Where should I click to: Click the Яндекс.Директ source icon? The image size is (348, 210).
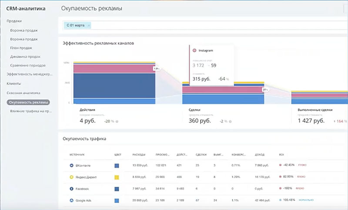[71, 177]
